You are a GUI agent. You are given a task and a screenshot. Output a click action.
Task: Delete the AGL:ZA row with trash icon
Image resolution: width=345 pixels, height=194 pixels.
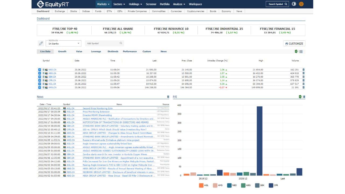[303, 84]
